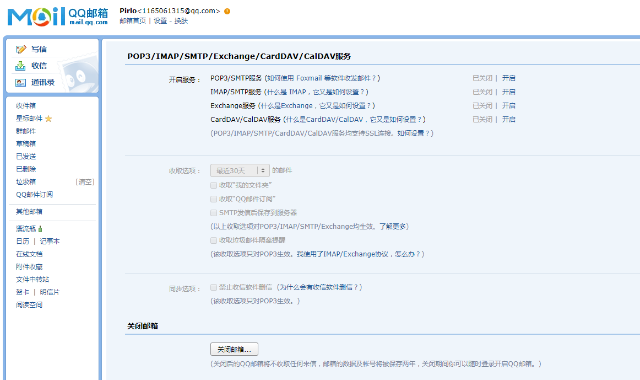Click the compose mail (写信) icon
The image size is (640, 380).
tap(21, 49)
